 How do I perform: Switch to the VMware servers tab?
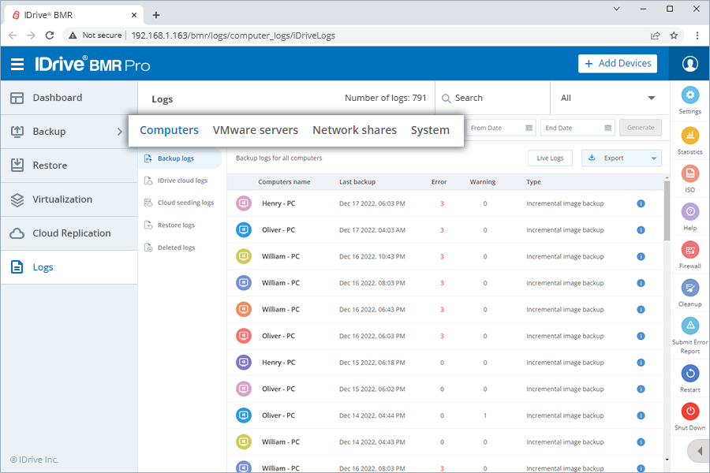[x=254, y=130]
